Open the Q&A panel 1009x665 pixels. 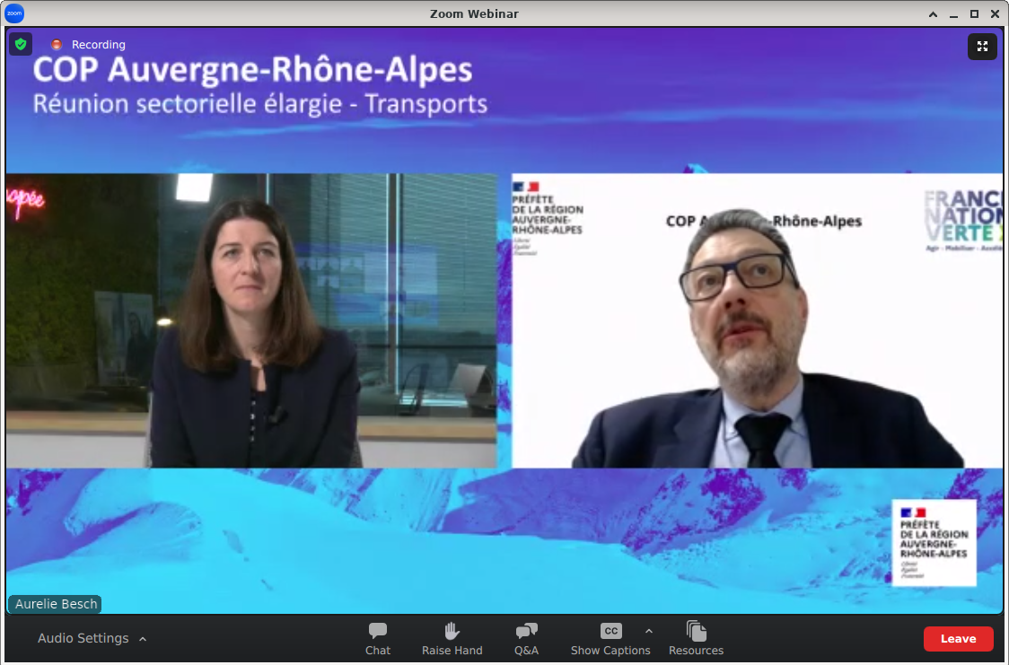tap(526, 639)
